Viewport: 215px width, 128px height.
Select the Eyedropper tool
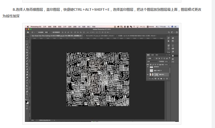click(27, 55)
